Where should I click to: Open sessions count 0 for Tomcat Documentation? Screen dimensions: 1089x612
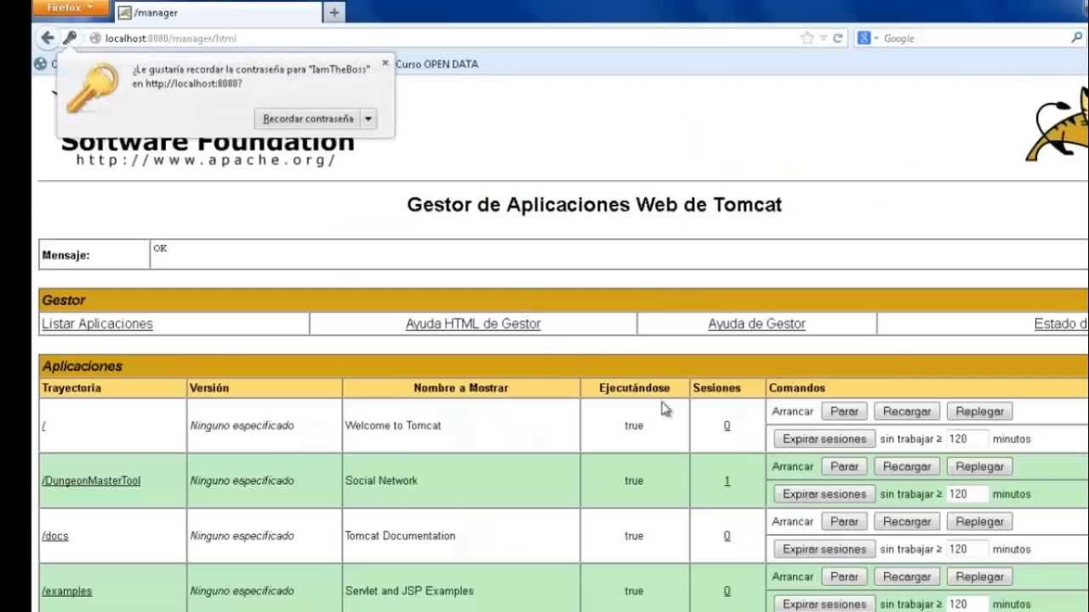[x=727, y=536]
